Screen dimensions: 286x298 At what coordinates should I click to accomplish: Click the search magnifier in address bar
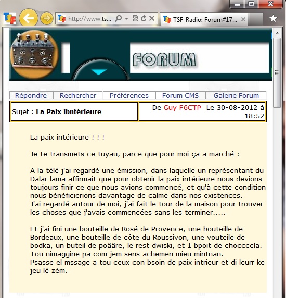click(119, 19)
